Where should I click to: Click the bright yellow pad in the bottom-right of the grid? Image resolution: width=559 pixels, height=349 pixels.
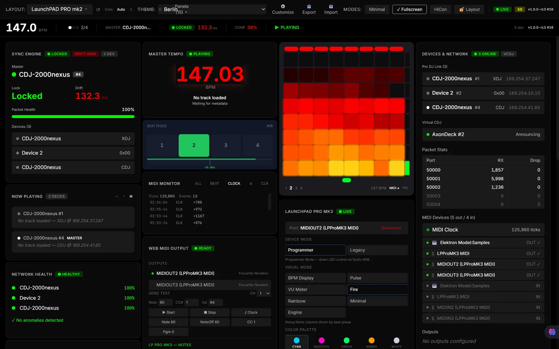397,168
